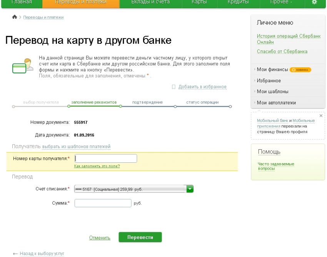
Task: Expand Мои автоплатежи menu section
Action: (276, 103)
